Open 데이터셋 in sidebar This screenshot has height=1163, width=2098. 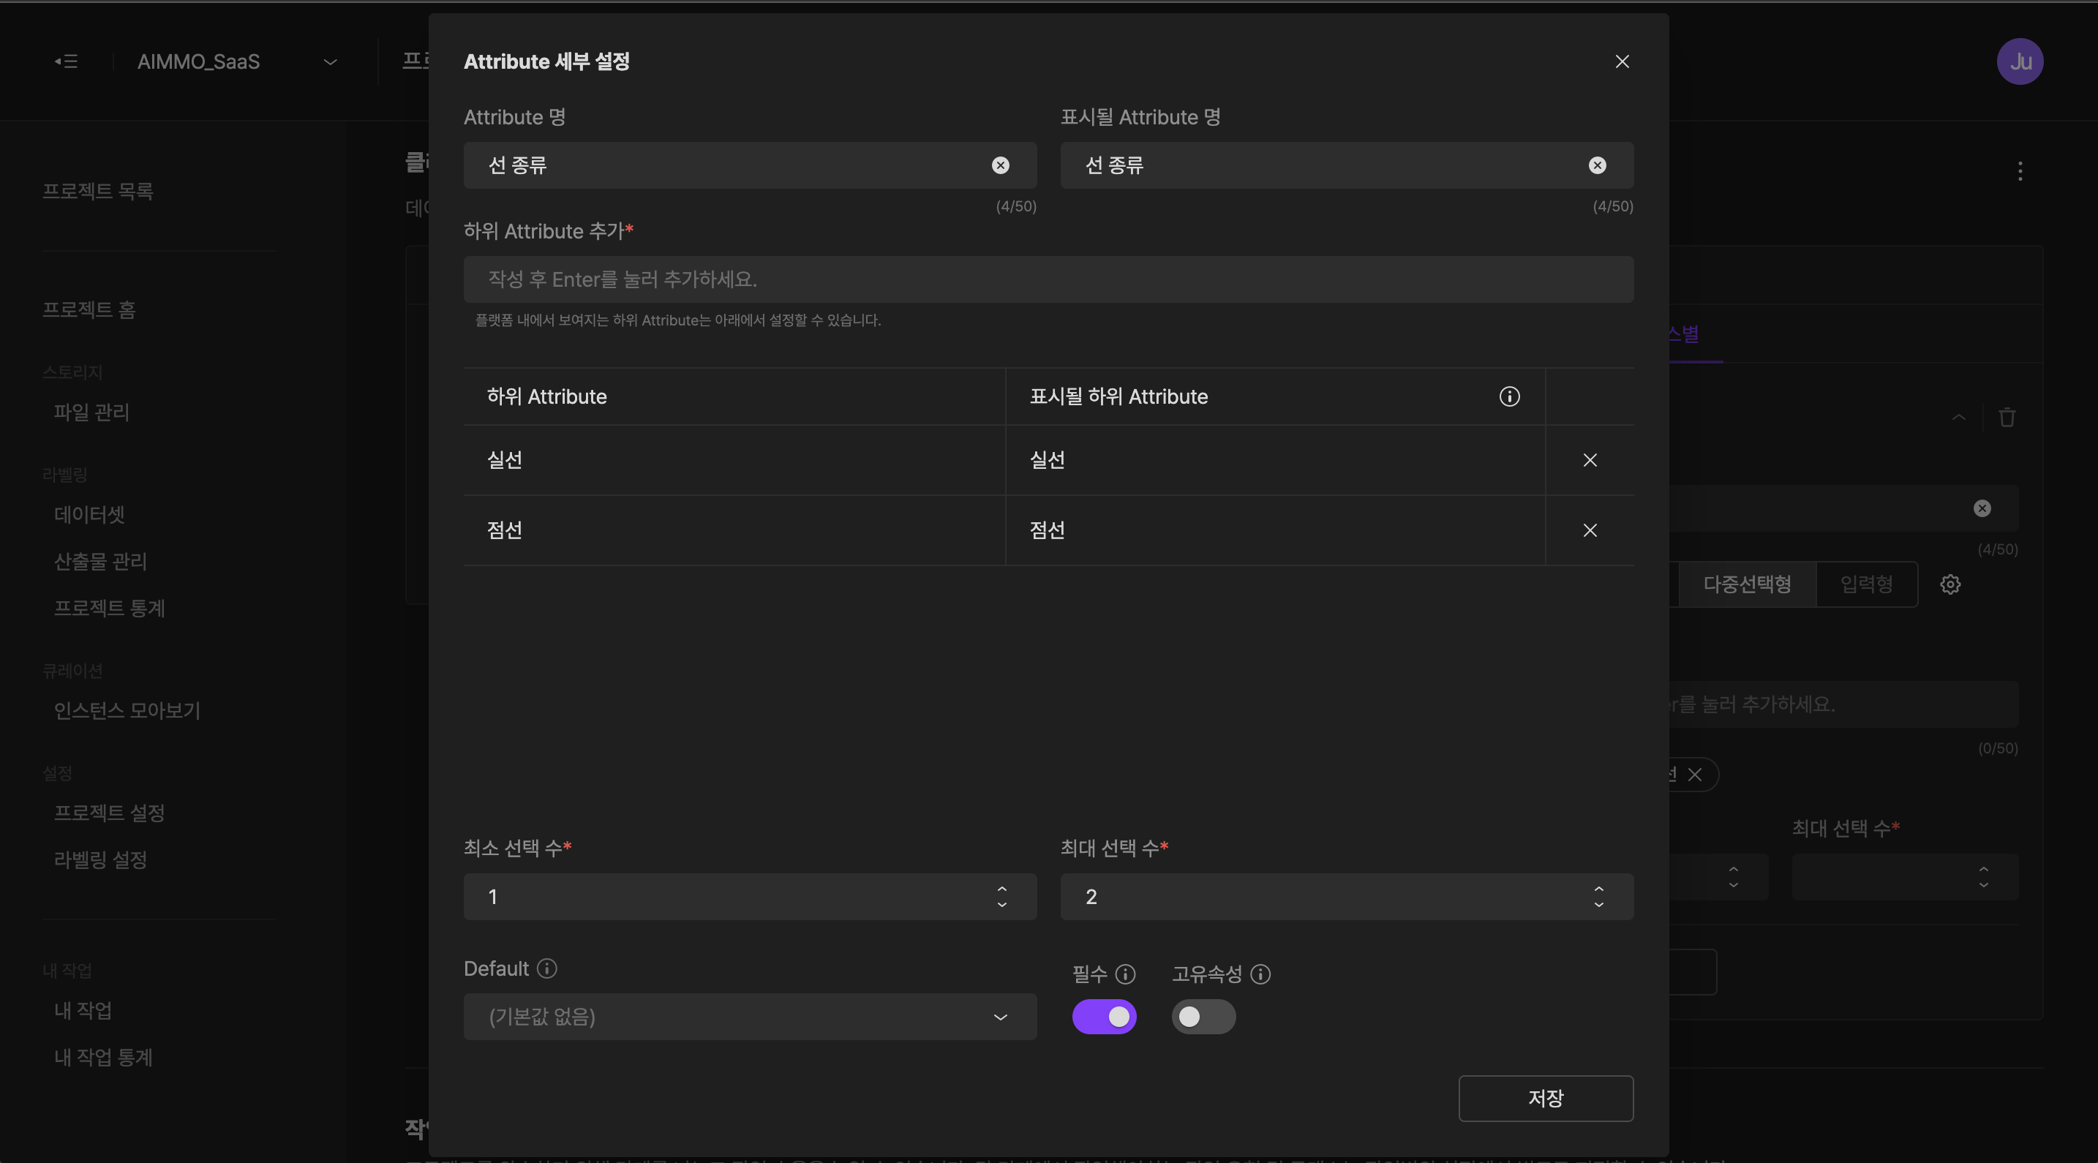(89, 515)
